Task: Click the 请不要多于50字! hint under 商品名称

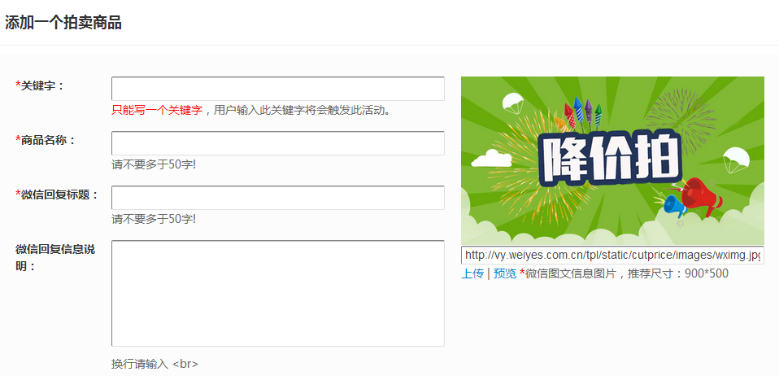Action: pyautogui.click(x=154, y=164)
